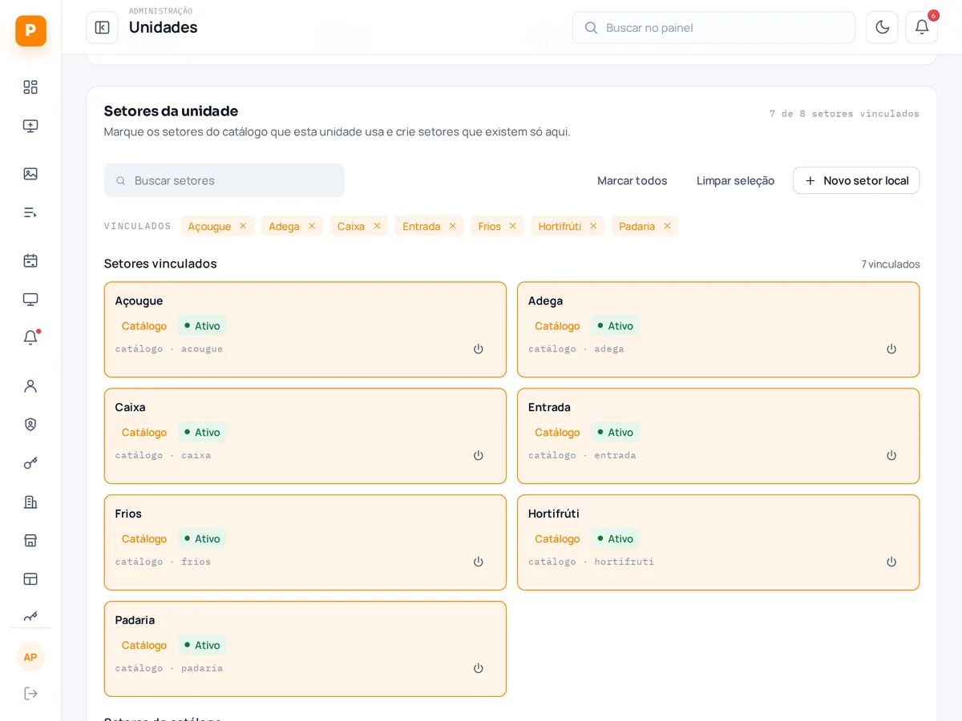Click Limpar seleção to clear the selection

tap(735, 180)
